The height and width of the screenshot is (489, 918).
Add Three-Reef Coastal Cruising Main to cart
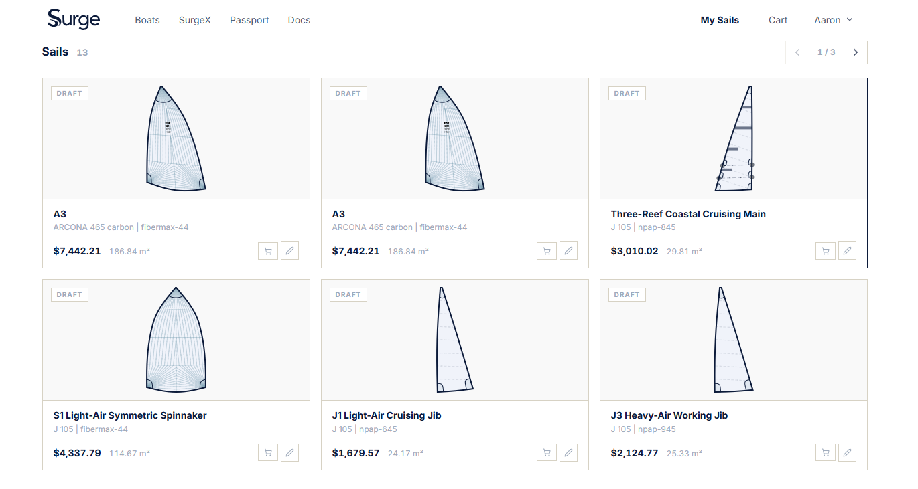[826, 251]
